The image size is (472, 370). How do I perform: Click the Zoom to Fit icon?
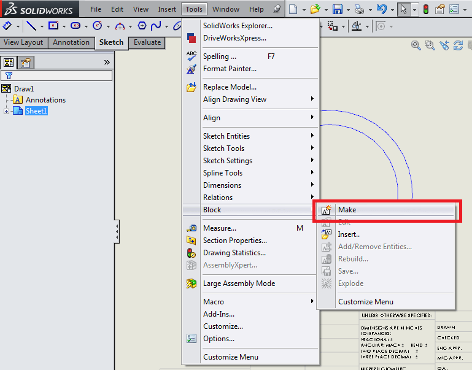[416, 45]
